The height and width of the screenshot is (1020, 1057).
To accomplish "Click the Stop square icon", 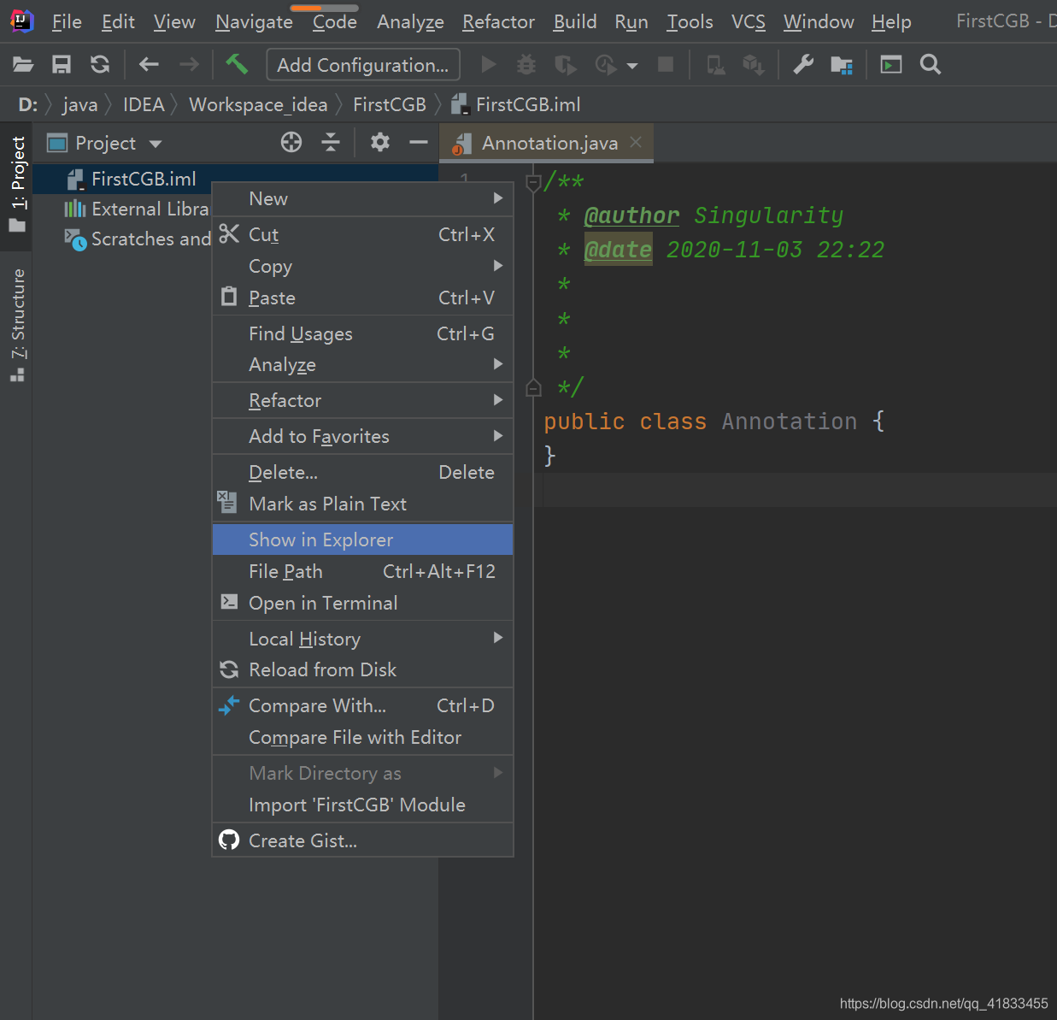I will tap(666, 64).
